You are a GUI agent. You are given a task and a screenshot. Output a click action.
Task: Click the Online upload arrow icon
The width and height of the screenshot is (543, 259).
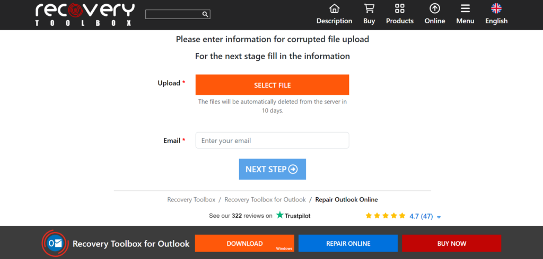coord(435,8)
